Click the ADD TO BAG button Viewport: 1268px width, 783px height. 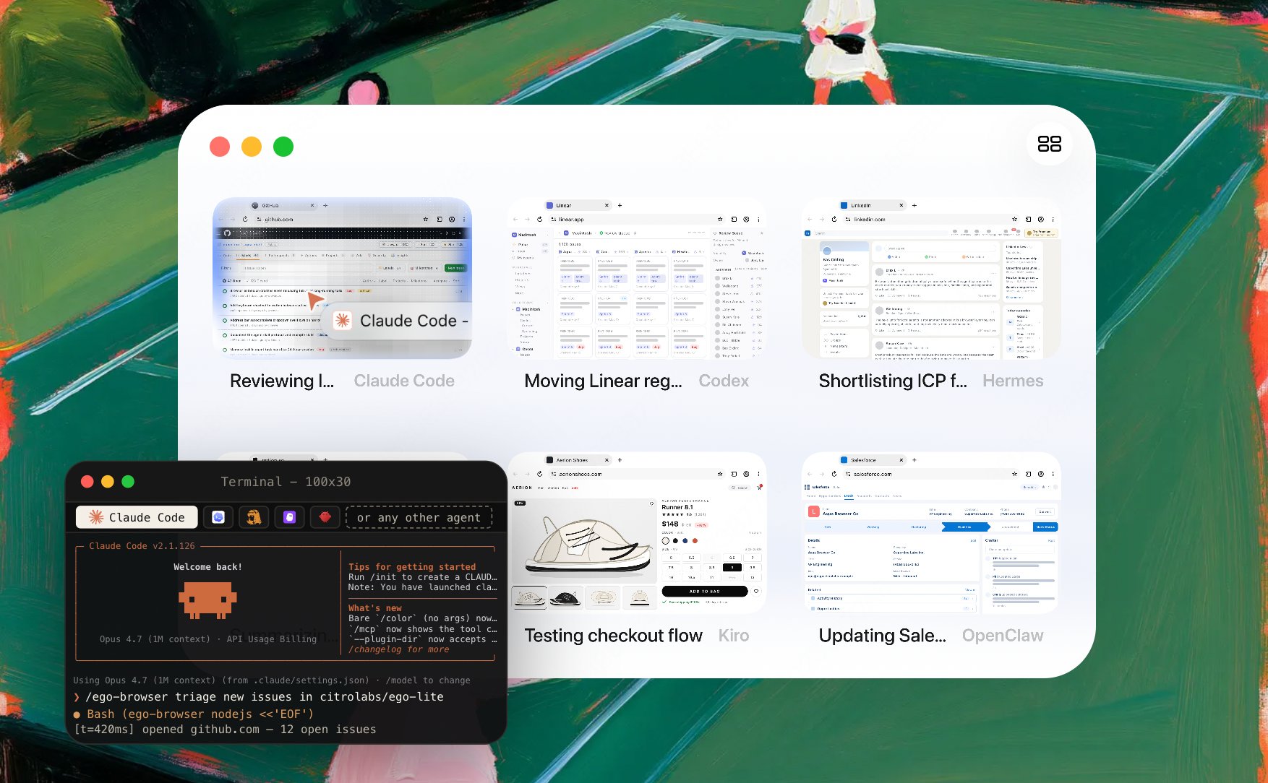click(705, 591)
